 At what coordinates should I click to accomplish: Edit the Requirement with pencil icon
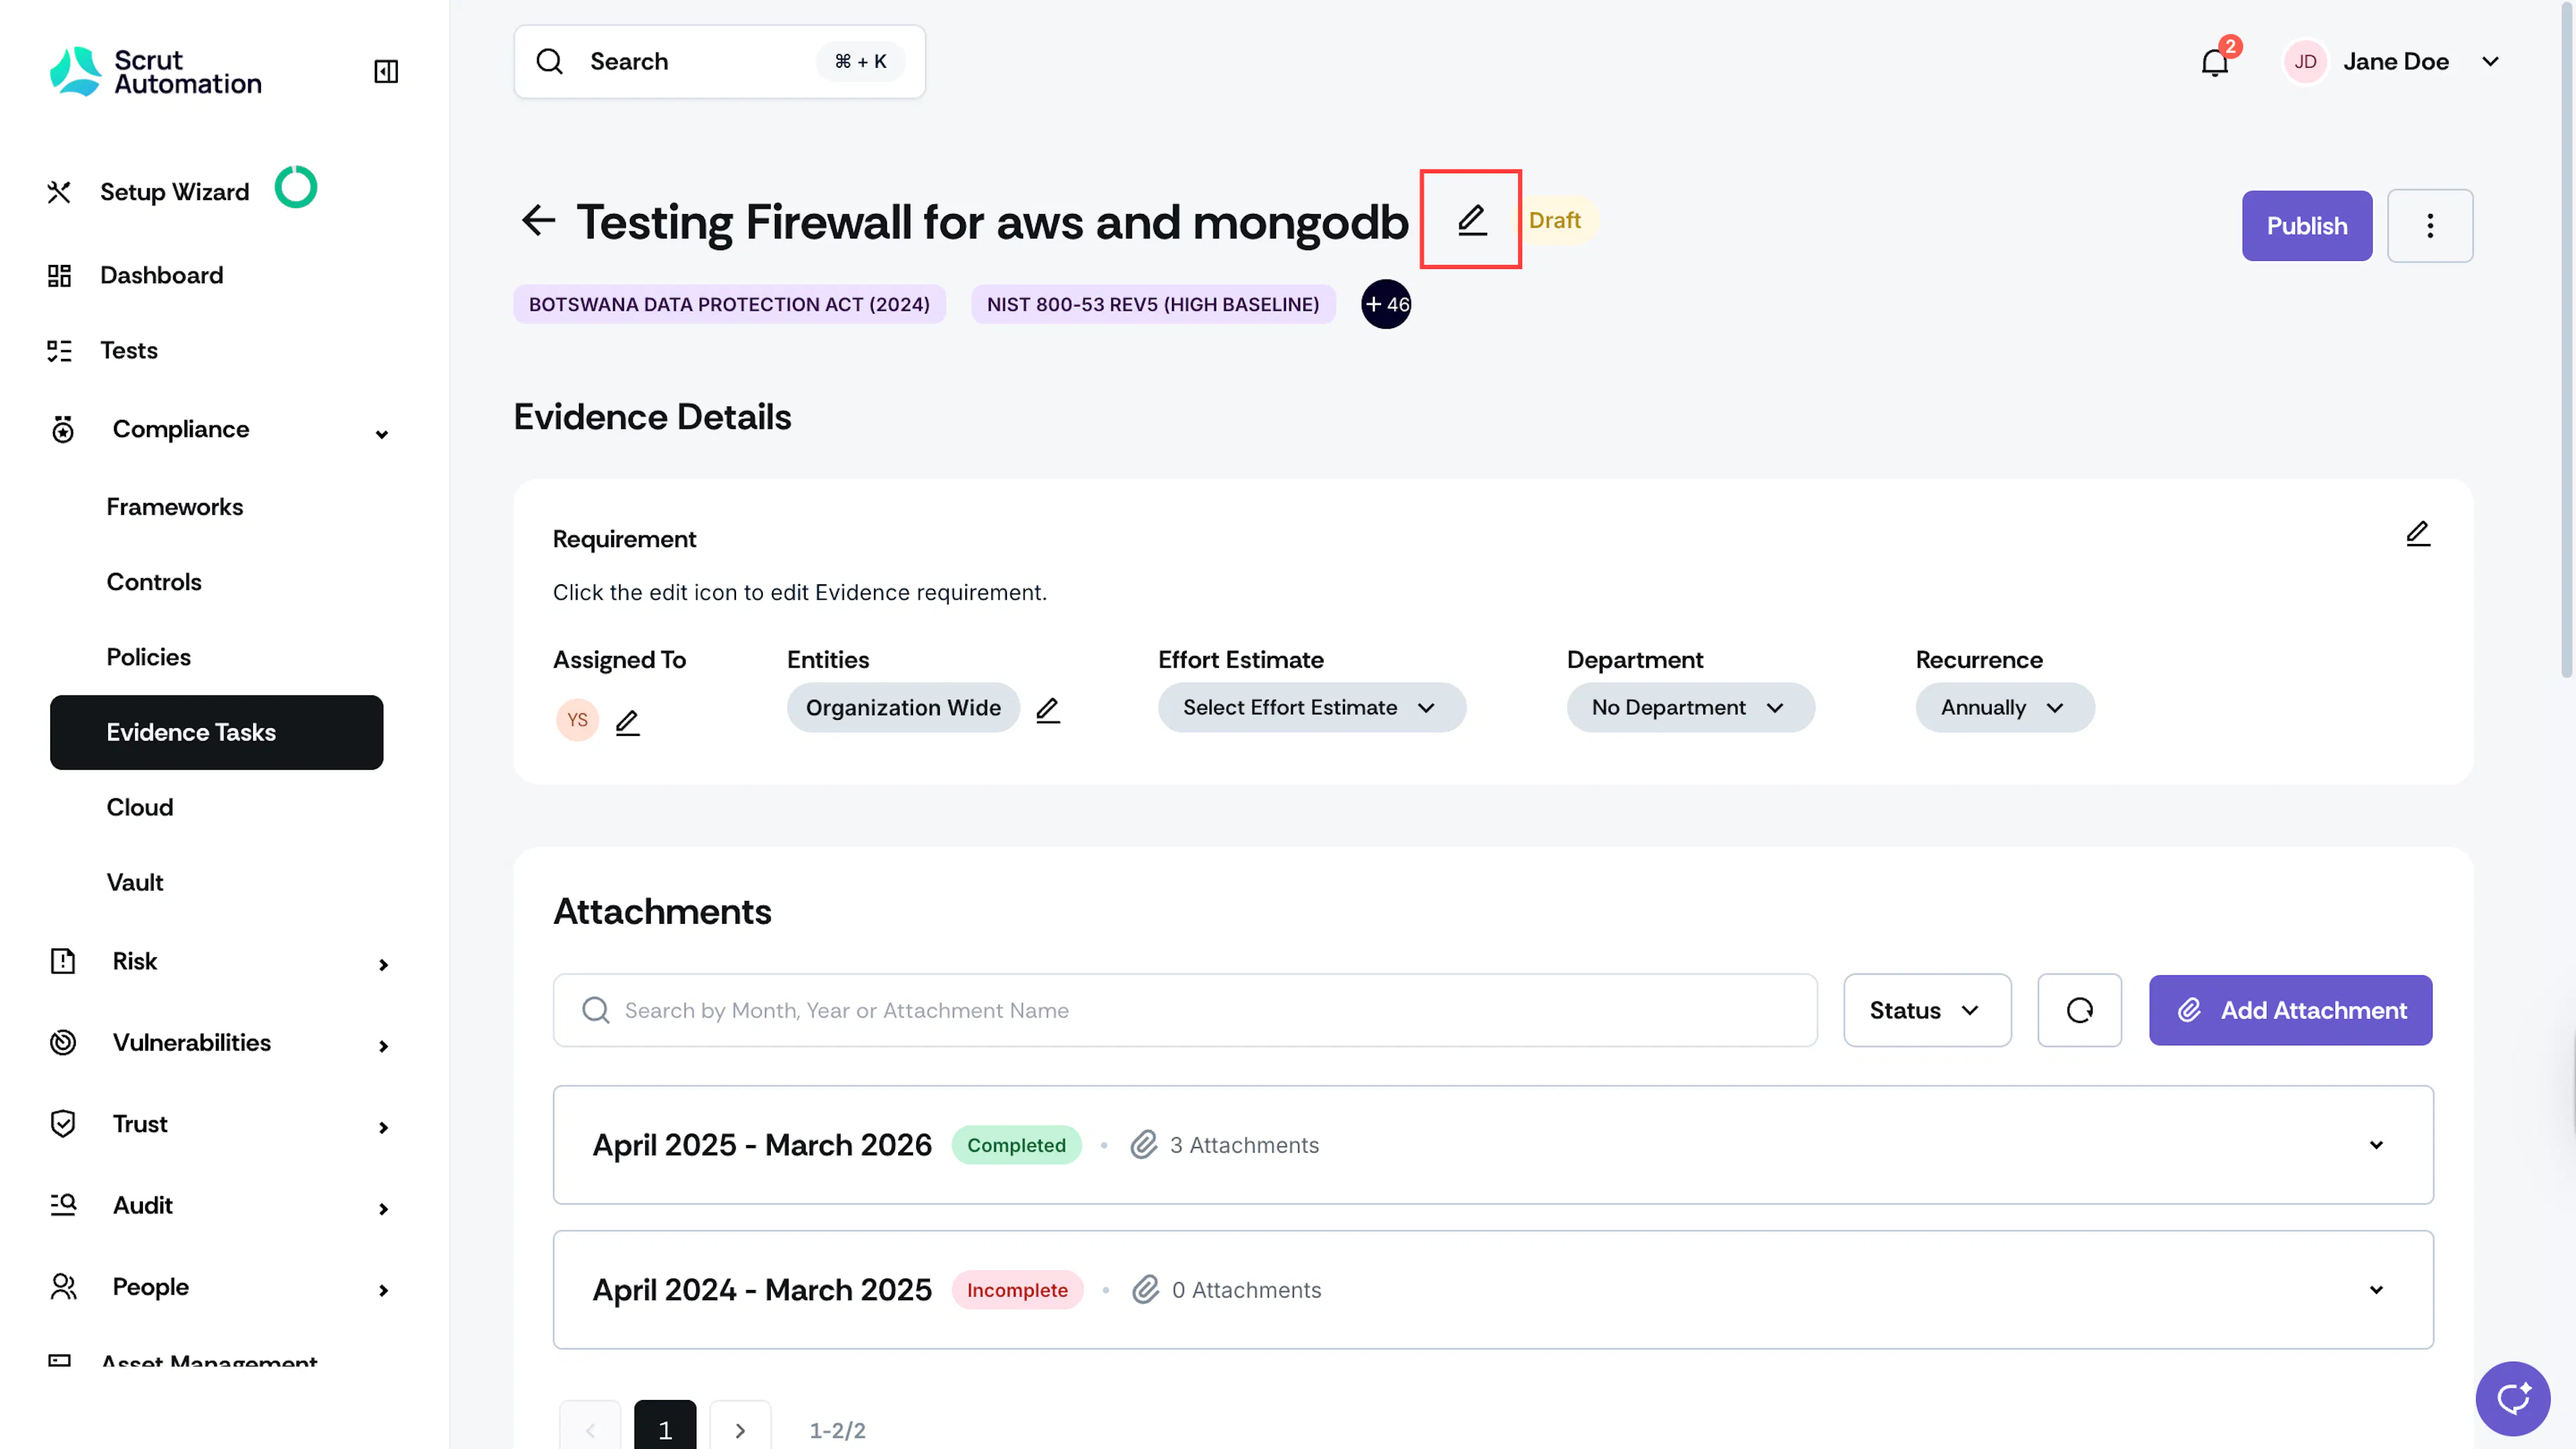(x=2418, y=534)
